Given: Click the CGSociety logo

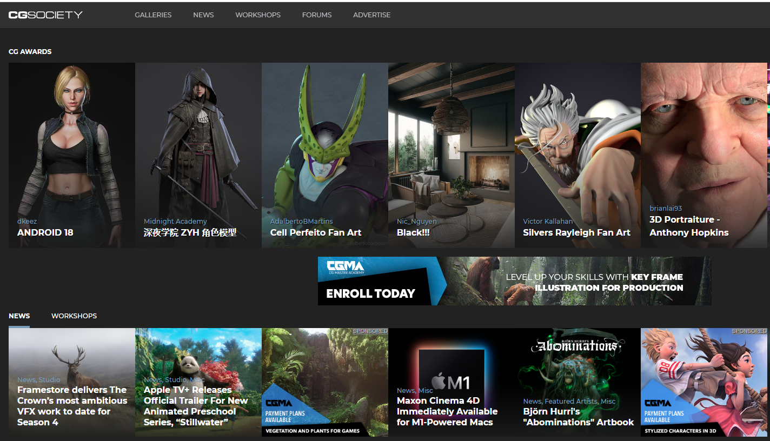Looking at the screenshot, I should pyautogui.click(x=45, y=15).
